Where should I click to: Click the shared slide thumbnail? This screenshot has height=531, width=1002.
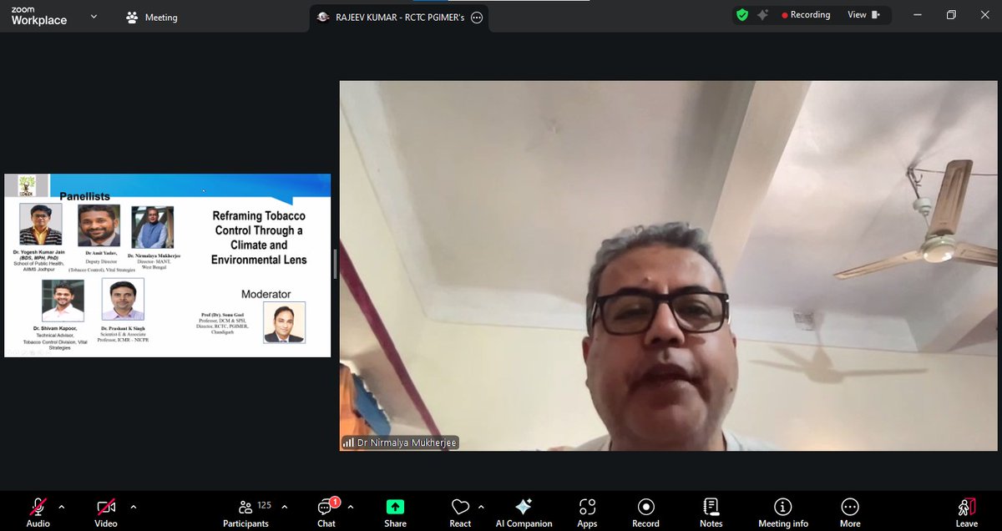click(x=167, y=265)
